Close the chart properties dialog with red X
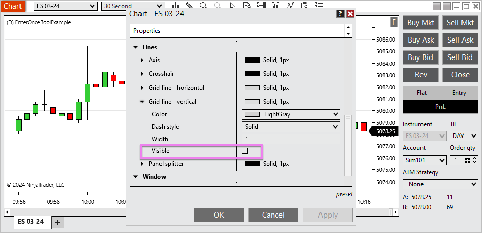Viewport: 482px width, 233px height. pyautogui.click(x=350, y=14)
